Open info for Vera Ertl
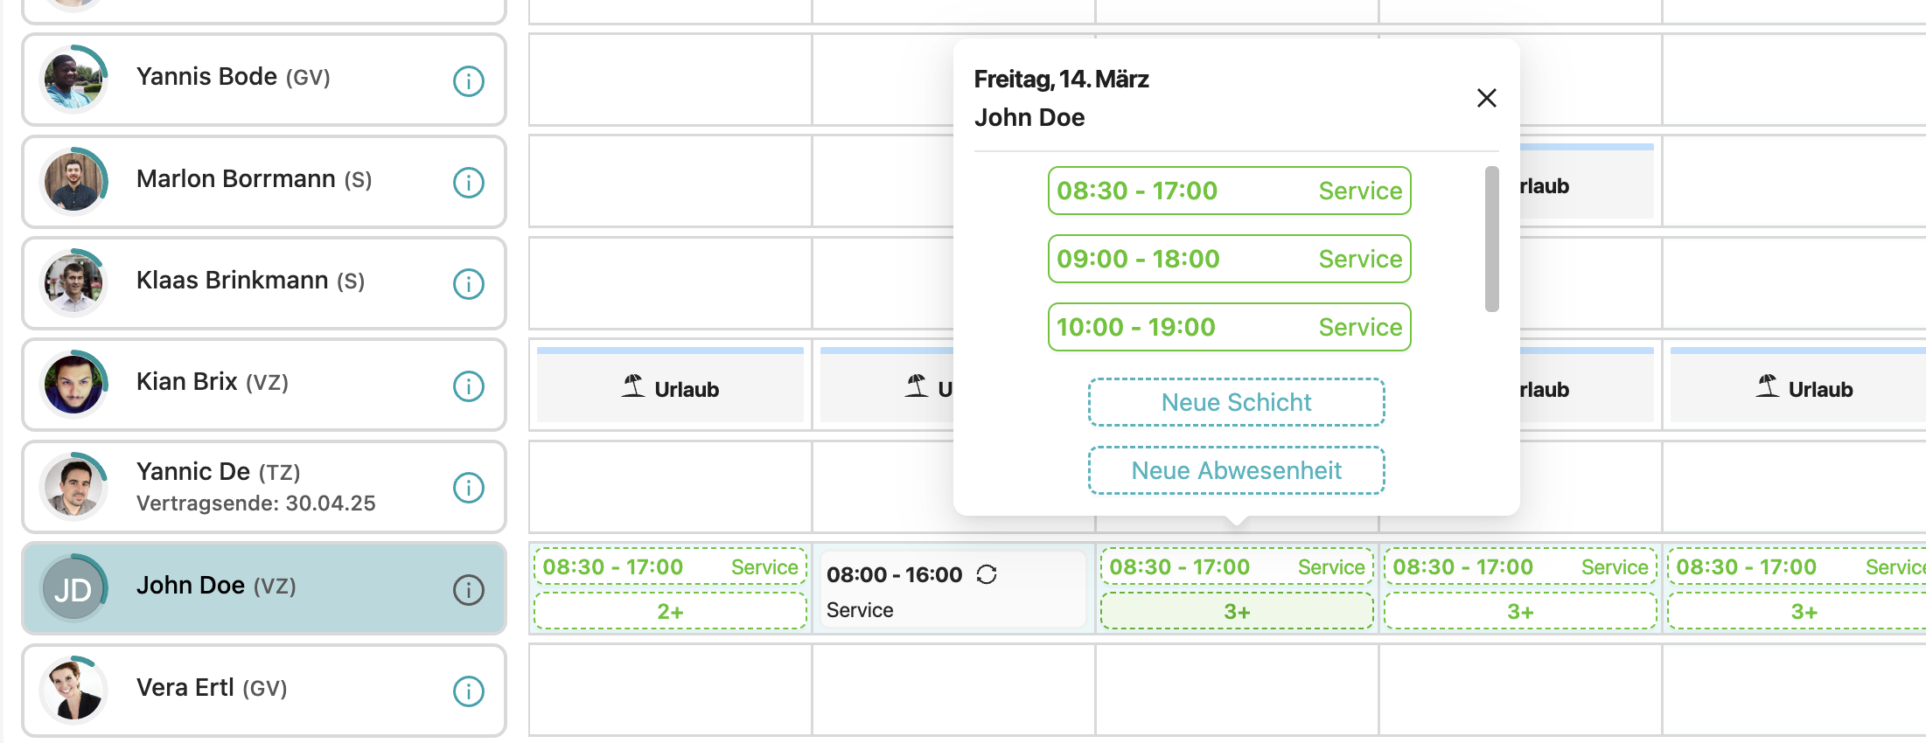Screen dimensions: 1926x743 point(468,691)
